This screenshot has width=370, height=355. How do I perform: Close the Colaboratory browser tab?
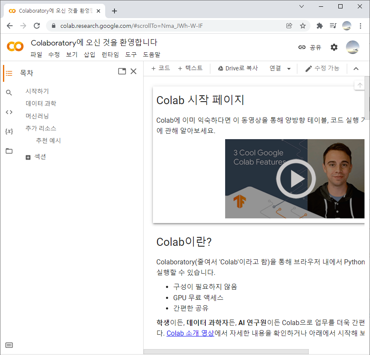tap(99, 11)
